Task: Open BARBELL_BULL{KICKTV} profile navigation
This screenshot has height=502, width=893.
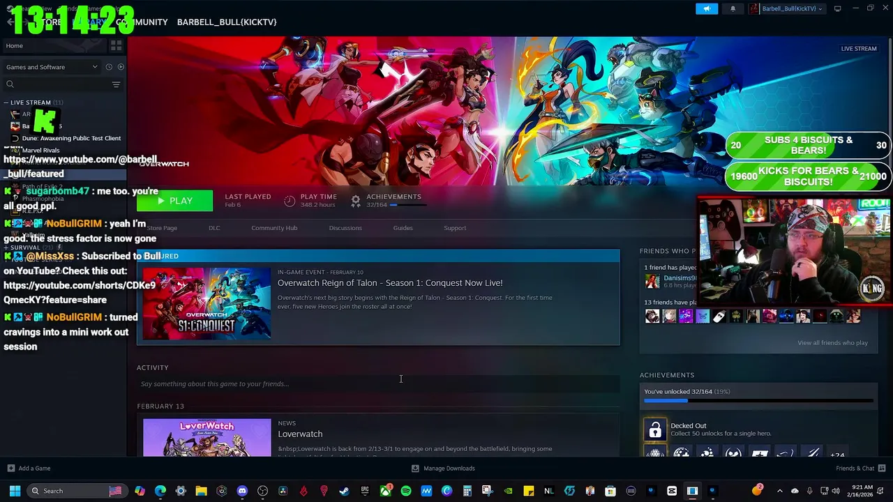Action: 227,22
